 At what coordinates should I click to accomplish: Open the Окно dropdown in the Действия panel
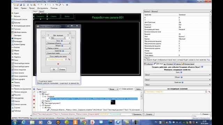point(178,75)
